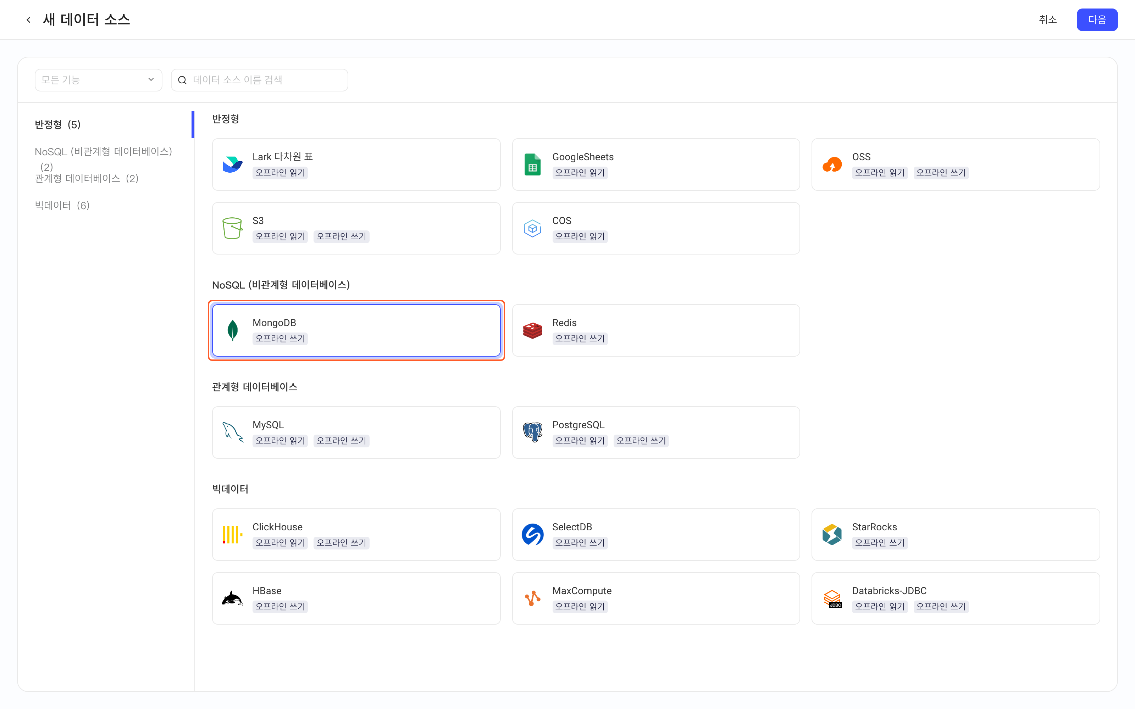This screenshot has width=1135, height=709.
Task: Click the green S3 bucket icon
Action: coord(232,228)
